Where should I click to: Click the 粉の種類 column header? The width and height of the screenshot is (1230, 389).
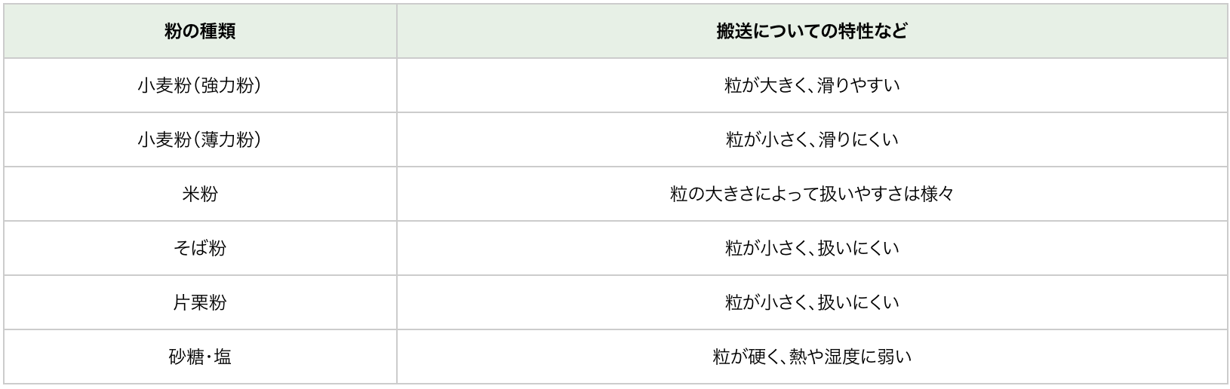(x=200, y=32)
